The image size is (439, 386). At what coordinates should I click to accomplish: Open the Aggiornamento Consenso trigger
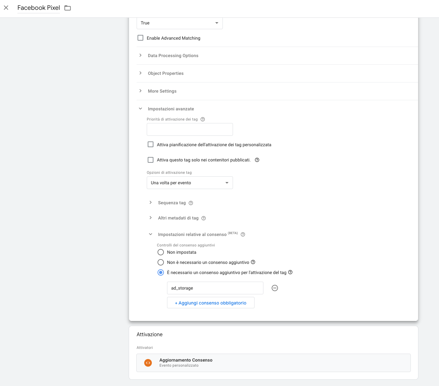tap(274, 363)
